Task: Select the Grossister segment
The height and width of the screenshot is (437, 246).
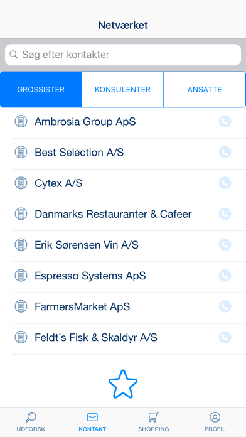Action: click(x=41, y=89)
